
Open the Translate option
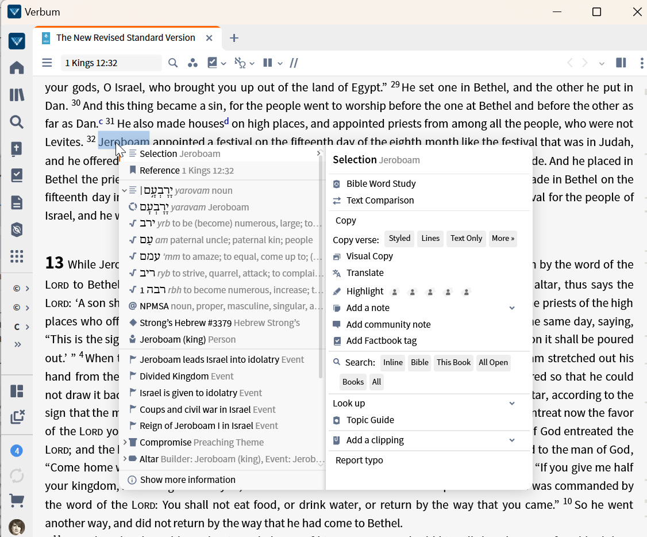tap(365, 273)
